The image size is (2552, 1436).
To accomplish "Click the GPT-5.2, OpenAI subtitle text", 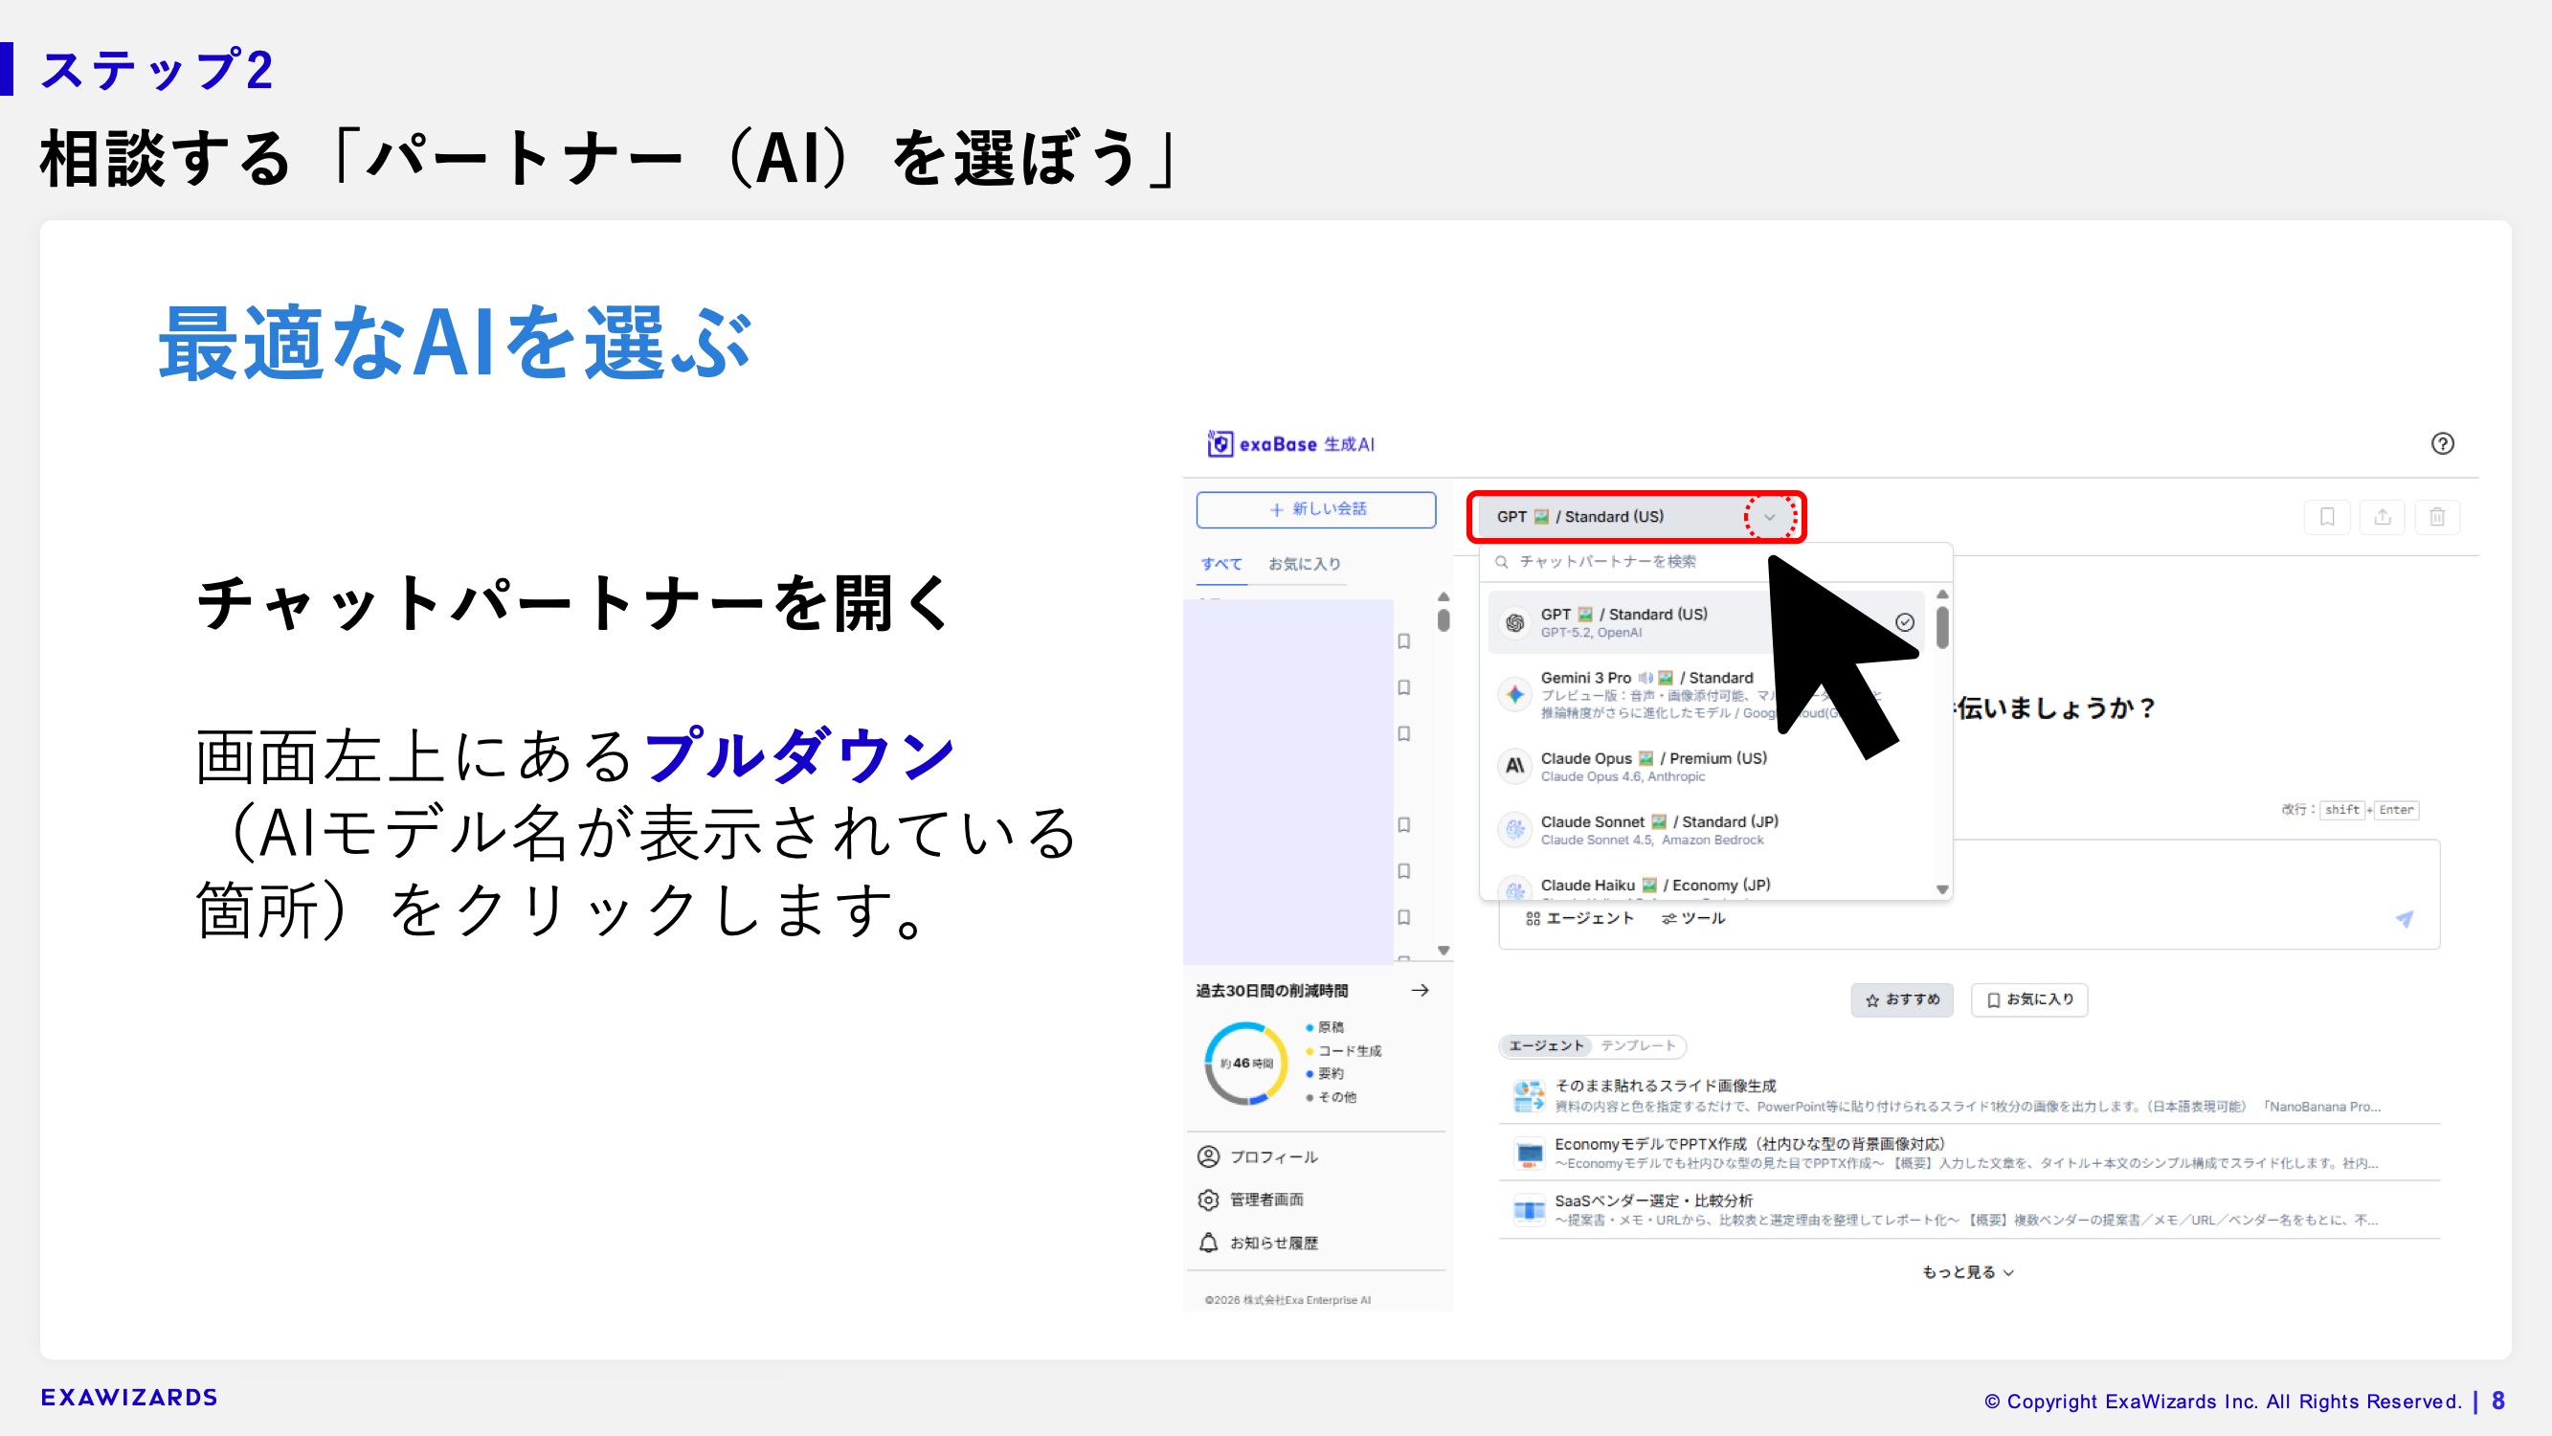I will click(1591, 632).
